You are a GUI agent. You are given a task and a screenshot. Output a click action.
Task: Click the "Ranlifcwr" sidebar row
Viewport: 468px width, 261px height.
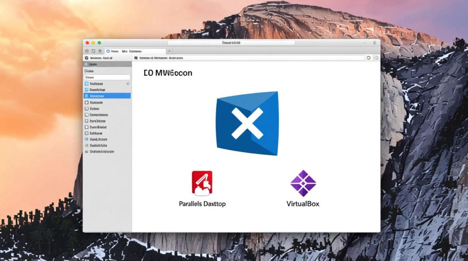107,139
